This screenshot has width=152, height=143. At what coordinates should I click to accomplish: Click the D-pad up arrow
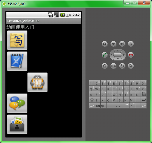pyautogui.click(x=118, y=51)
